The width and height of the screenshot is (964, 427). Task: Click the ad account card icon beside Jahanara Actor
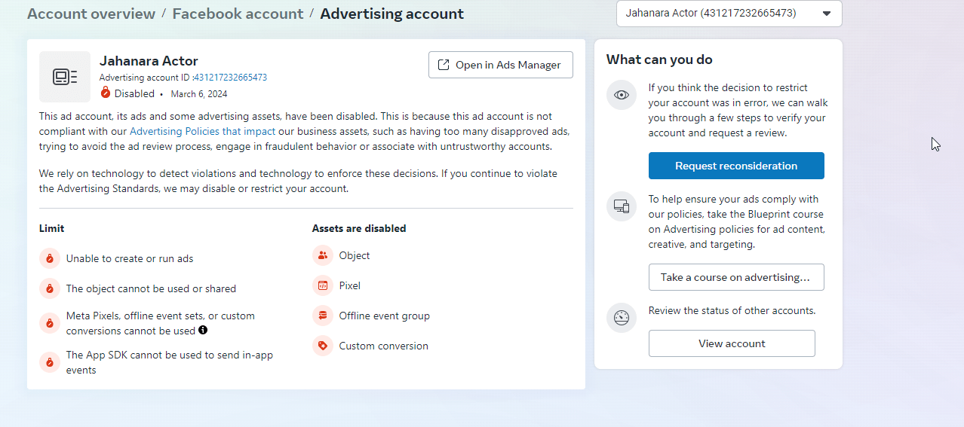[x=65, y=77]
